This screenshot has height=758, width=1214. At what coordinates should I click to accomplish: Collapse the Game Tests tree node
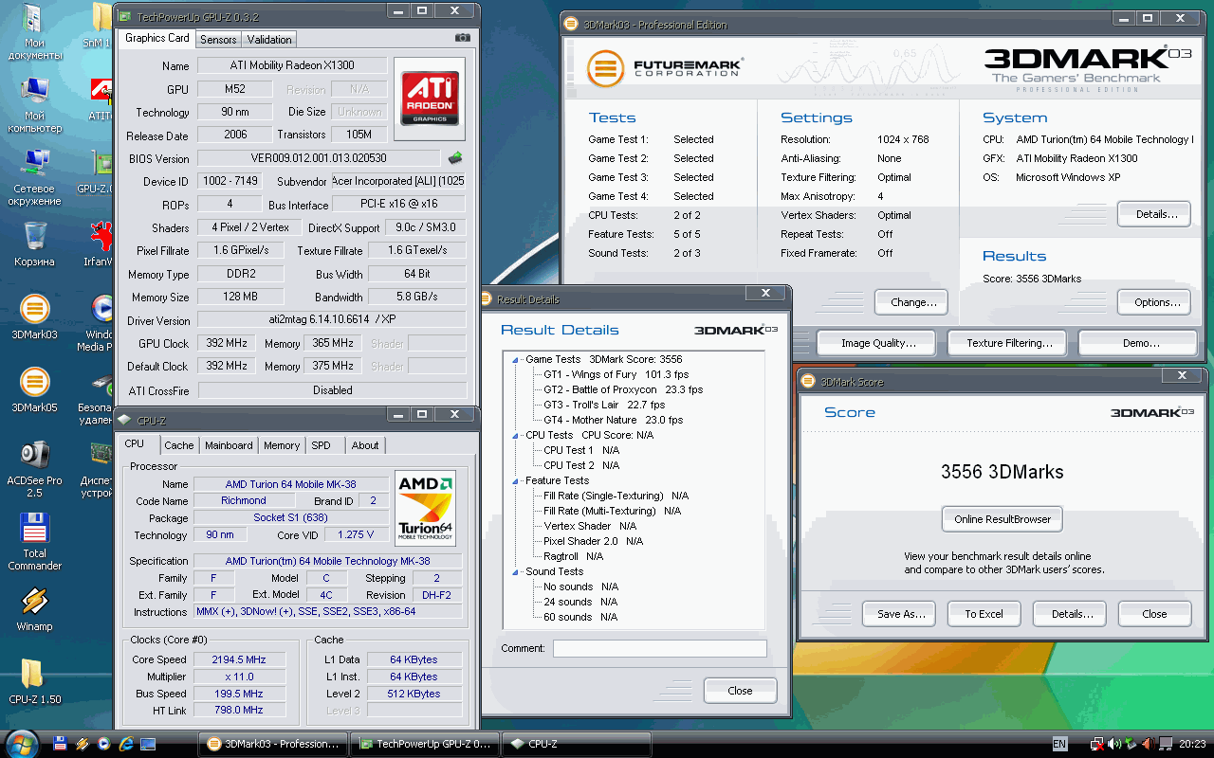point(516,360)
